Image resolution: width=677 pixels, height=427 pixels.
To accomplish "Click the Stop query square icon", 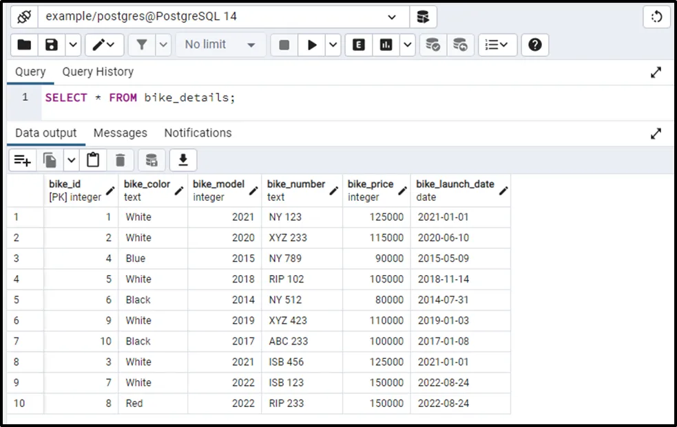I will pyautogui.click(x=284, y=45).
